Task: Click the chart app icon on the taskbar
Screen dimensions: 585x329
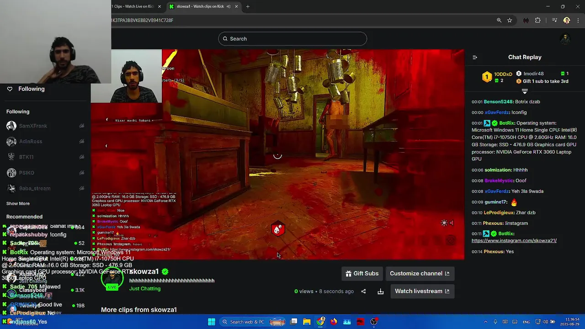Action: (347, 322)
